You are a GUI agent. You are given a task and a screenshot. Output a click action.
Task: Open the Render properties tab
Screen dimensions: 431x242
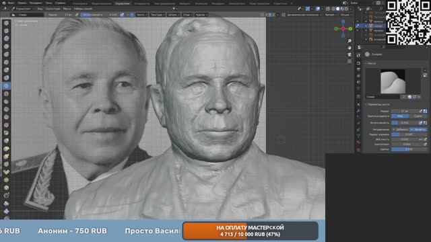358,63
